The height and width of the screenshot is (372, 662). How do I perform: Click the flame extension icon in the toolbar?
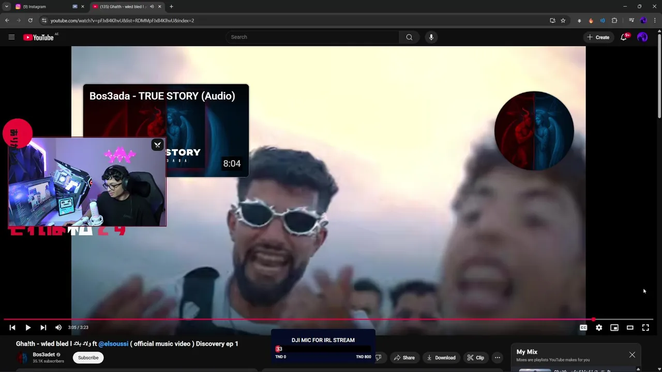591,21
